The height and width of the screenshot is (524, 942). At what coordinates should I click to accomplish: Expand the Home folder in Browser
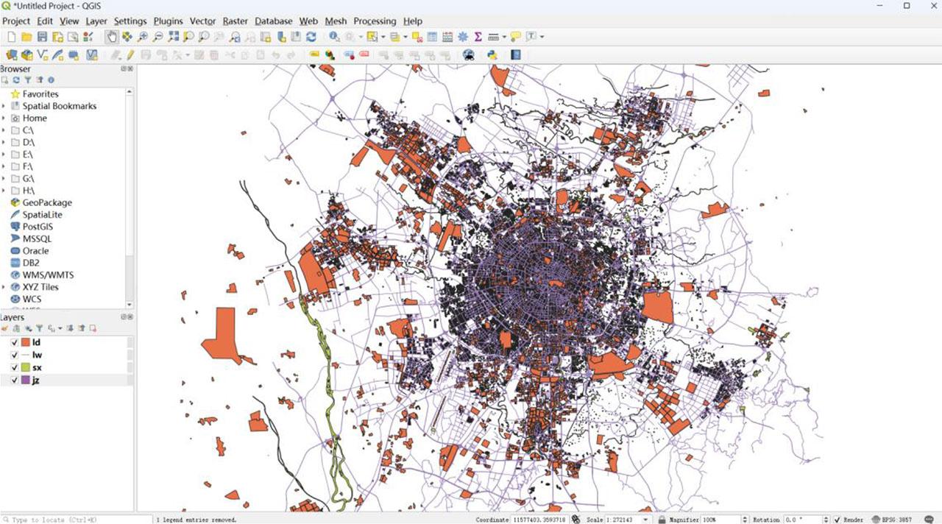(4, 118)
